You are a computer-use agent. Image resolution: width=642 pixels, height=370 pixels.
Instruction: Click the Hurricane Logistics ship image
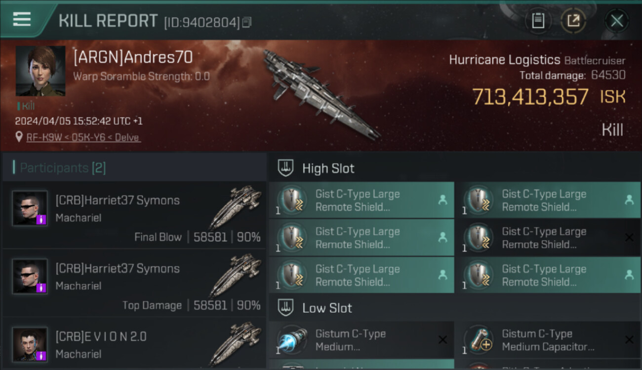(321, 94)
